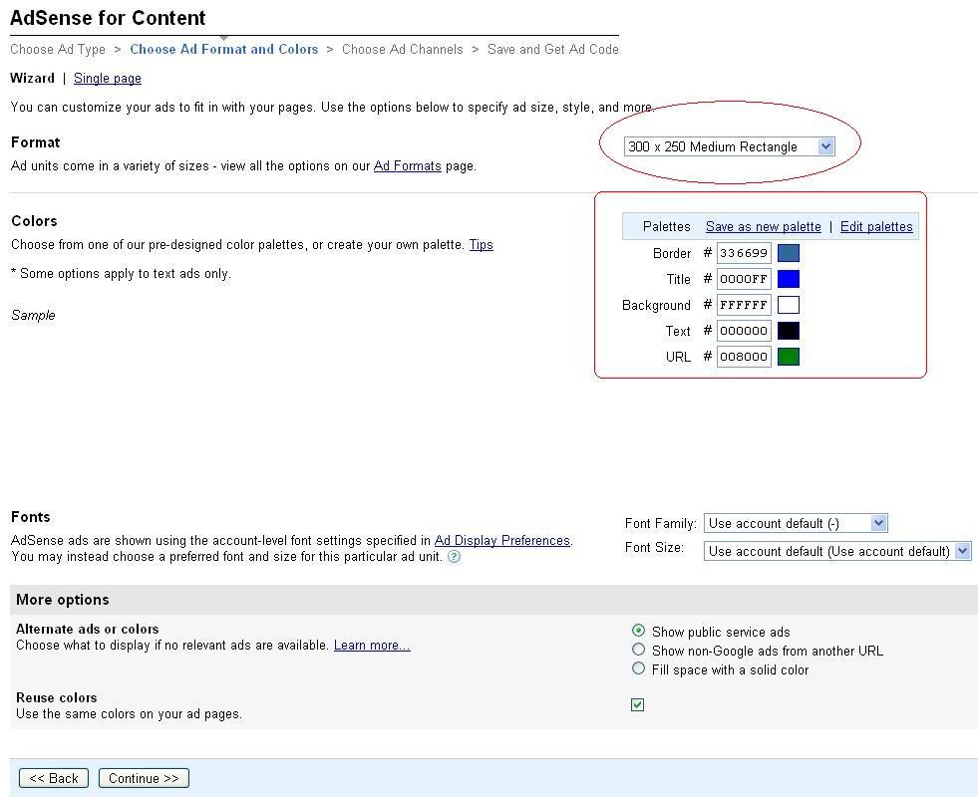Select Show non-Google ads from another URL
Screen dimensions: 978x797
[x=638, y=650]
